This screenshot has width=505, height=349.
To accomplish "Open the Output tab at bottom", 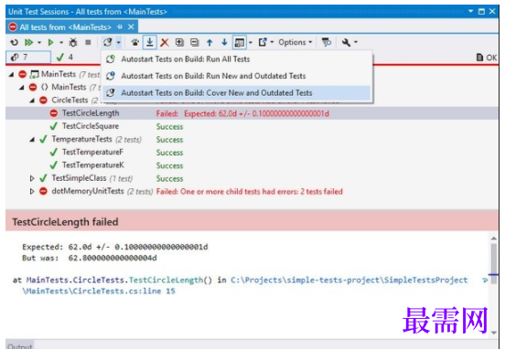I will coord(19,345).
